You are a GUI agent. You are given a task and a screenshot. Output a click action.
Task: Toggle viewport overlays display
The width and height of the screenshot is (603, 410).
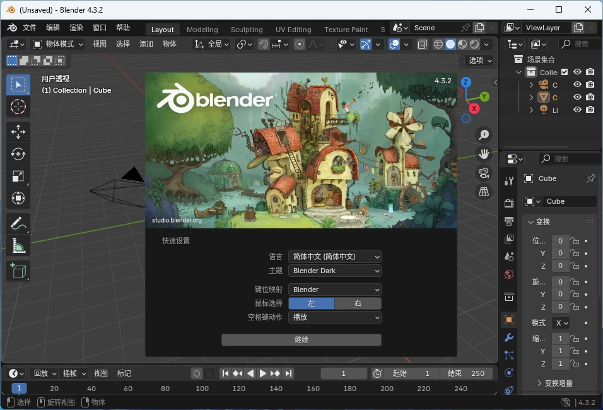tap(394, 44)
